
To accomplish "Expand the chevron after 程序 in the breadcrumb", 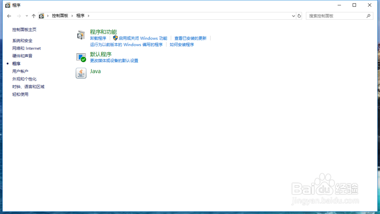I will click(x=89, y=16).
